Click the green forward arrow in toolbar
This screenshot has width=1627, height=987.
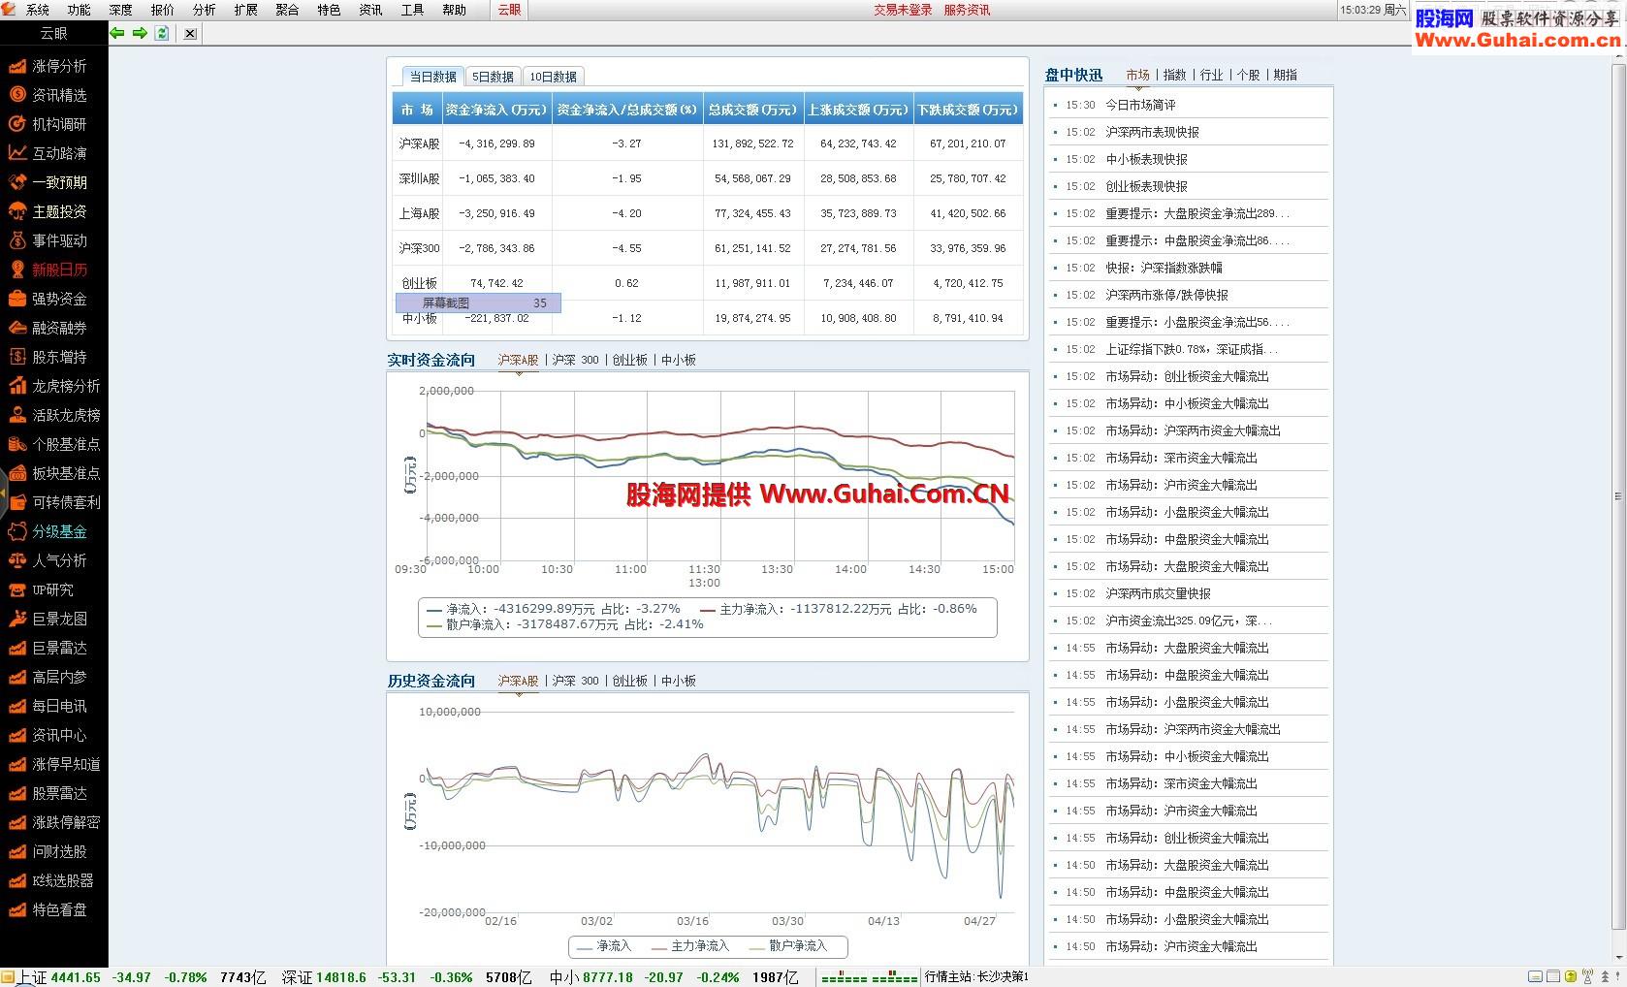click(x=140, y=33)
